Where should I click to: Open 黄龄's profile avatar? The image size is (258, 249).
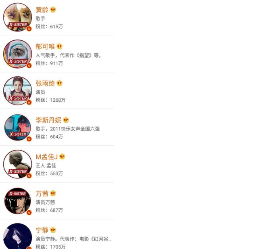point(18,17)
